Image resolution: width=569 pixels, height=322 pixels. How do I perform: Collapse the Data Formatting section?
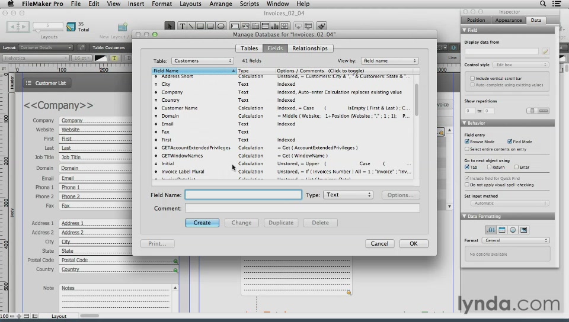[x=465, y=216]
